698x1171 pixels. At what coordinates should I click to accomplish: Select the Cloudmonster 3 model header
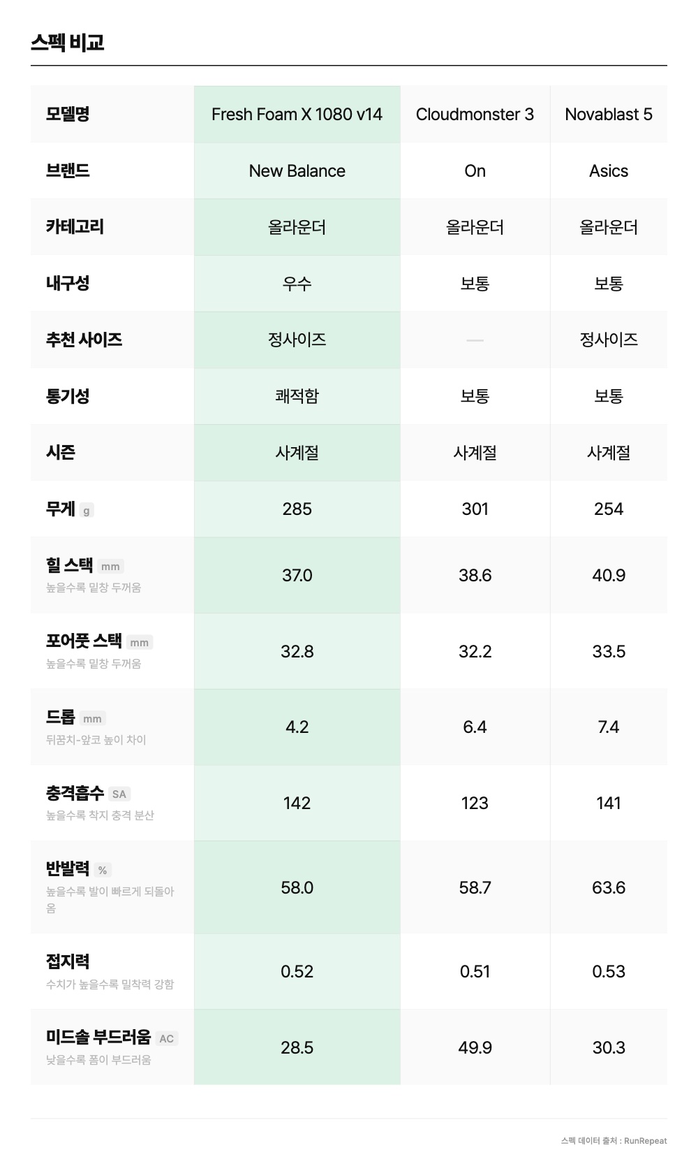tap(475, 115)
